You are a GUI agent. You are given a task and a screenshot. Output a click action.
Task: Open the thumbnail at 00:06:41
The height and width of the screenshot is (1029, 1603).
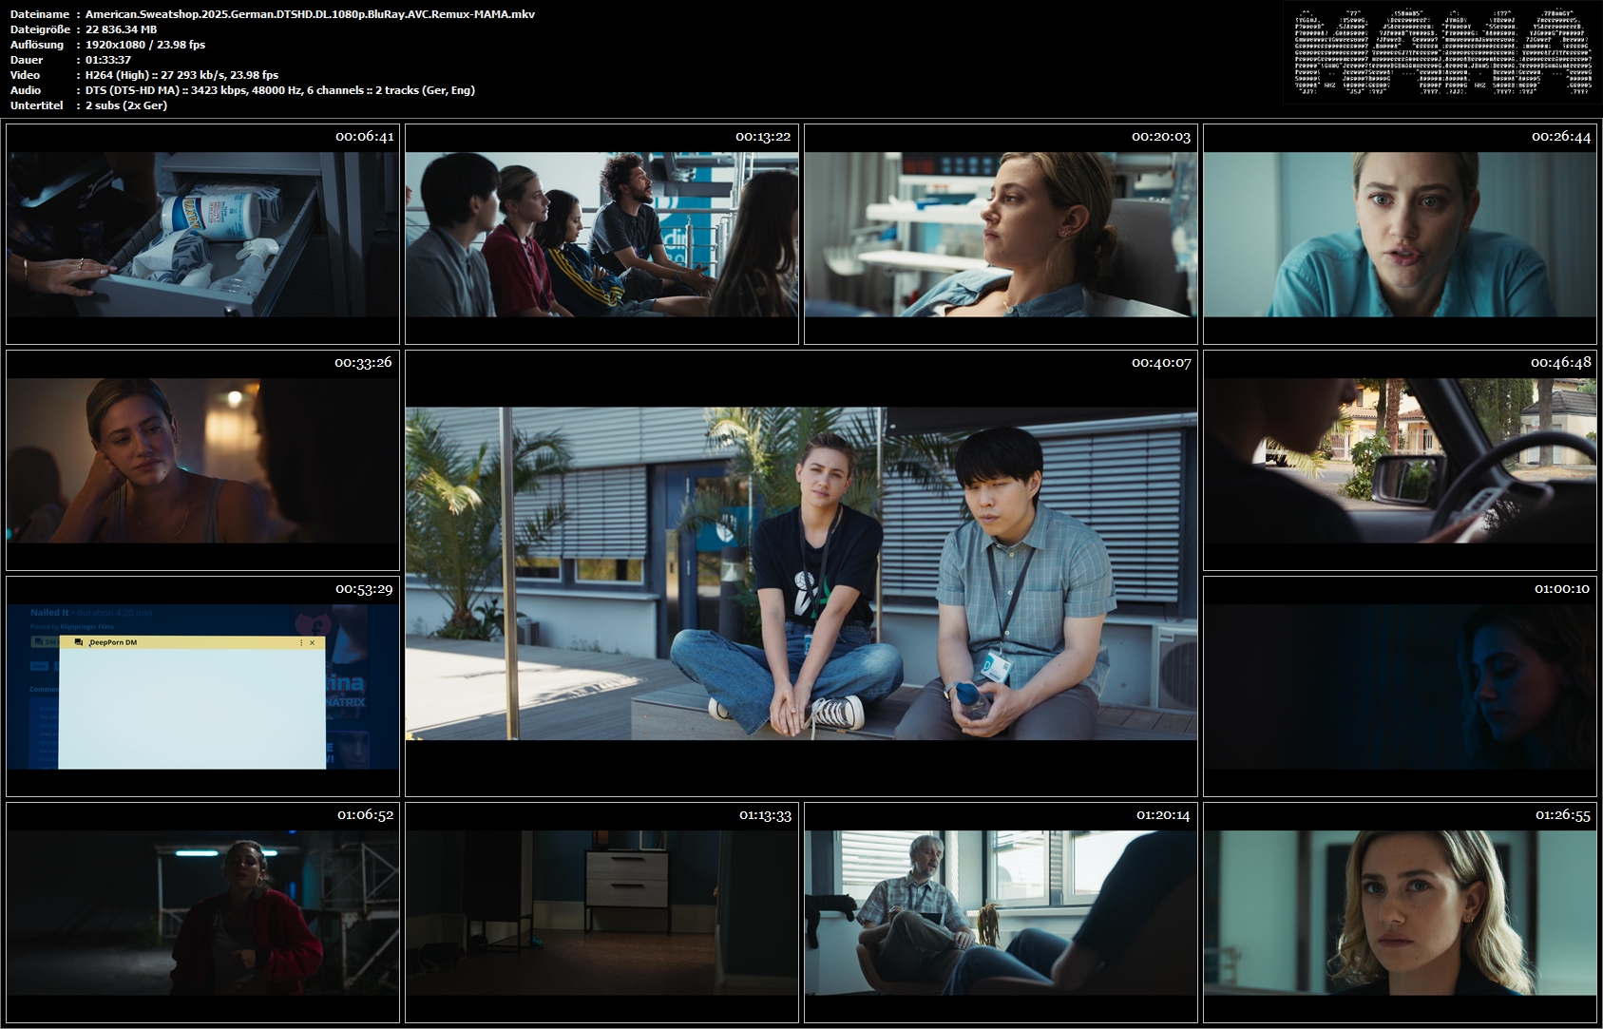pyautogui.click(x=202, y=234)
